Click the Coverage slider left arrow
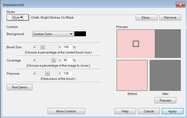This screenshot has width=187, height=118. (34, 60)
